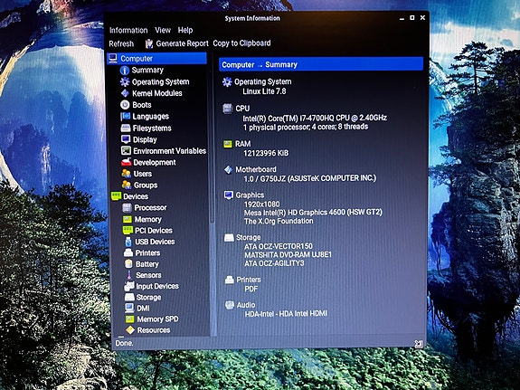
Task: Click the Battery icon
Action: click(x=128, y=264)
